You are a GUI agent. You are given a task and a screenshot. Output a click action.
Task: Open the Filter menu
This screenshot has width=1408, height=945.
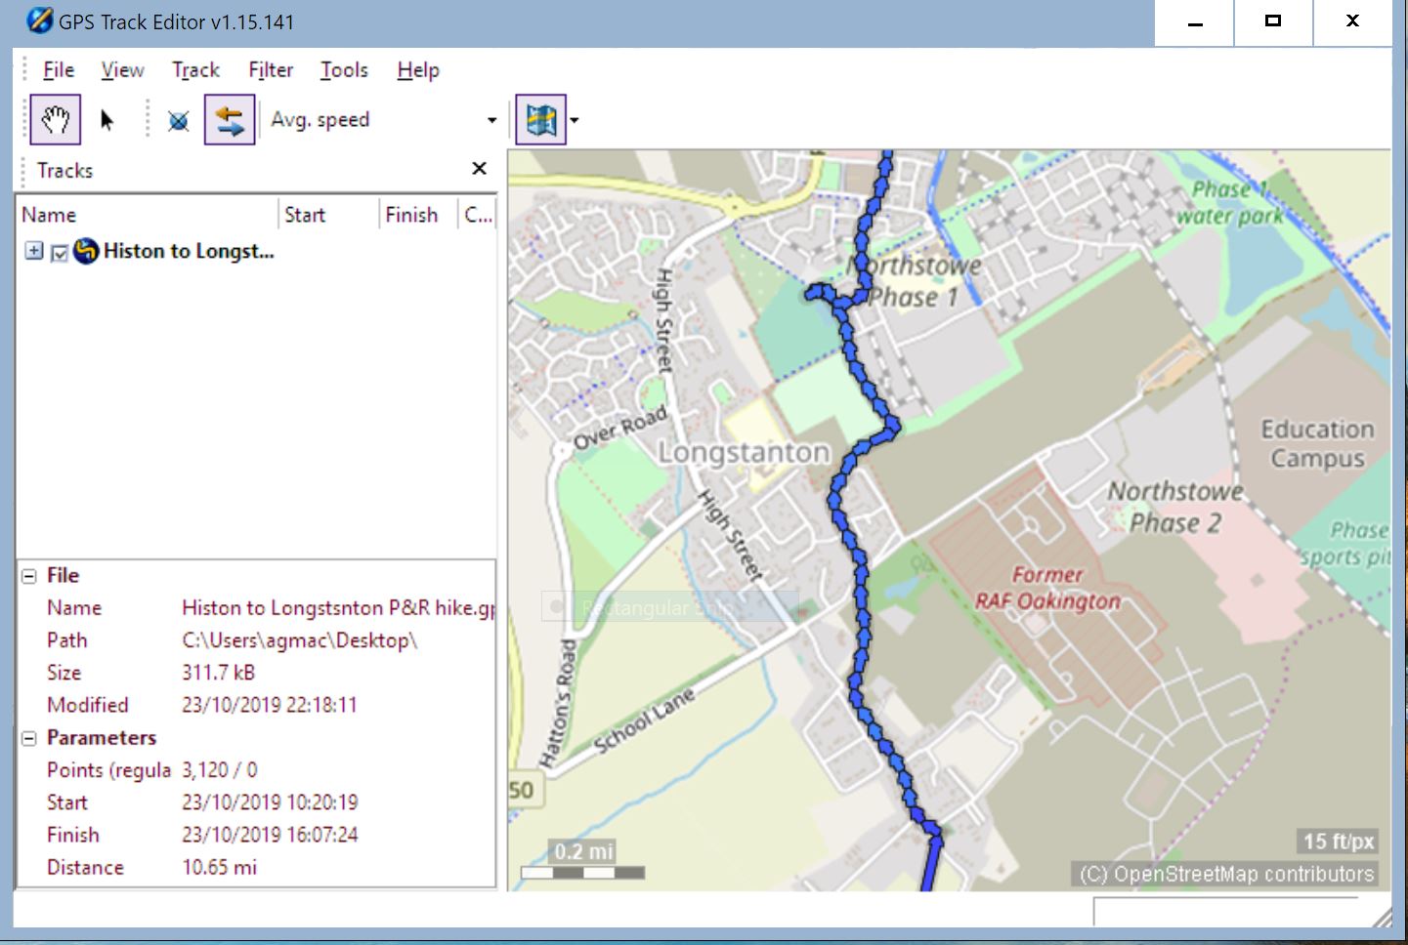tap(271, 69)
